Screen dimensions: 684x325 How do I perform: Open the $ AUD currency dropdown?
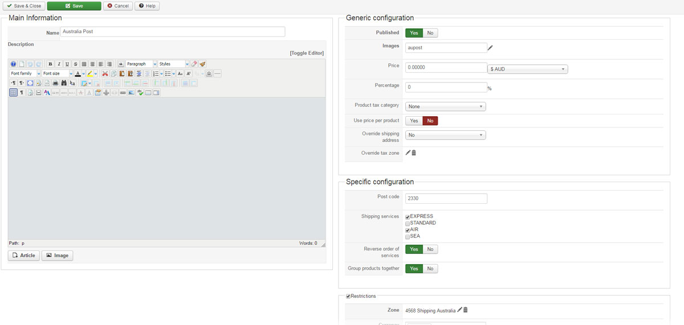pyautogui.click(x=528, y=69)
